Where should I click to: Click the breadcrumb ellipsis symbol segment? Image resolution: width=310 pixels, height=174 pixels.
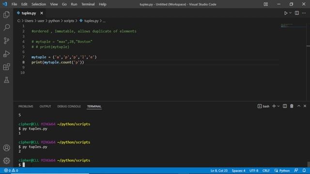click(104, 21)
